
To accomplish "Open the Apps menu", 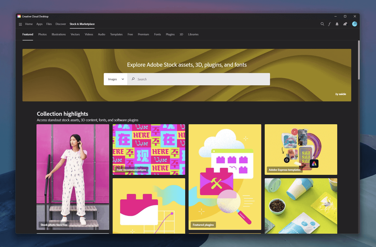I will tap(39, 24).
